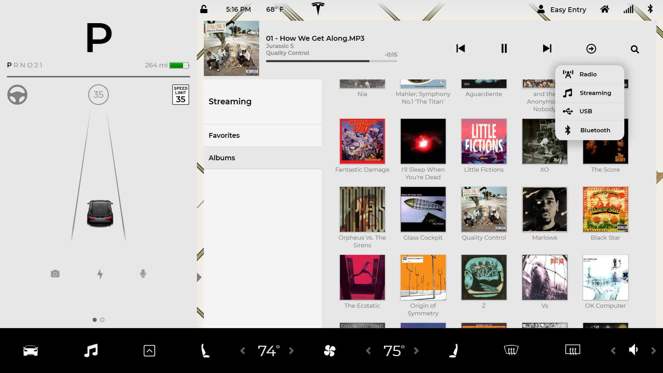
Task: Open the Quality Control album in grid
Action: coord(484,209)
